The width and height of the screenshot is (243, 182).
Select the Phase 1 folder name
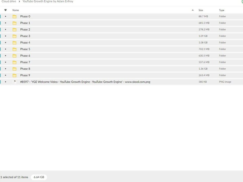point(25,23)
